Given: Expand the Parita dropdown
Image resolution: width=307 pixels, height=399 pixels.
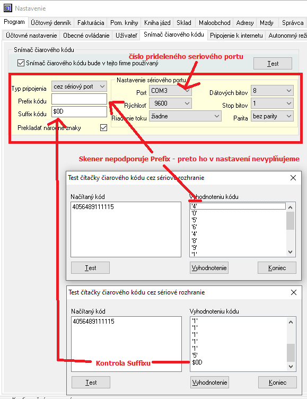Looking at the screenshot, I should click(272, 116).
